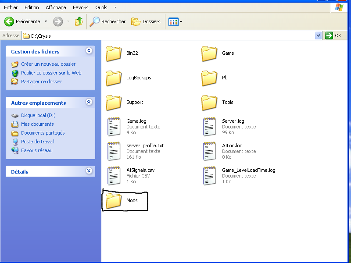Open the Favoris menu
Screen dimensions: 351x263
81,7
